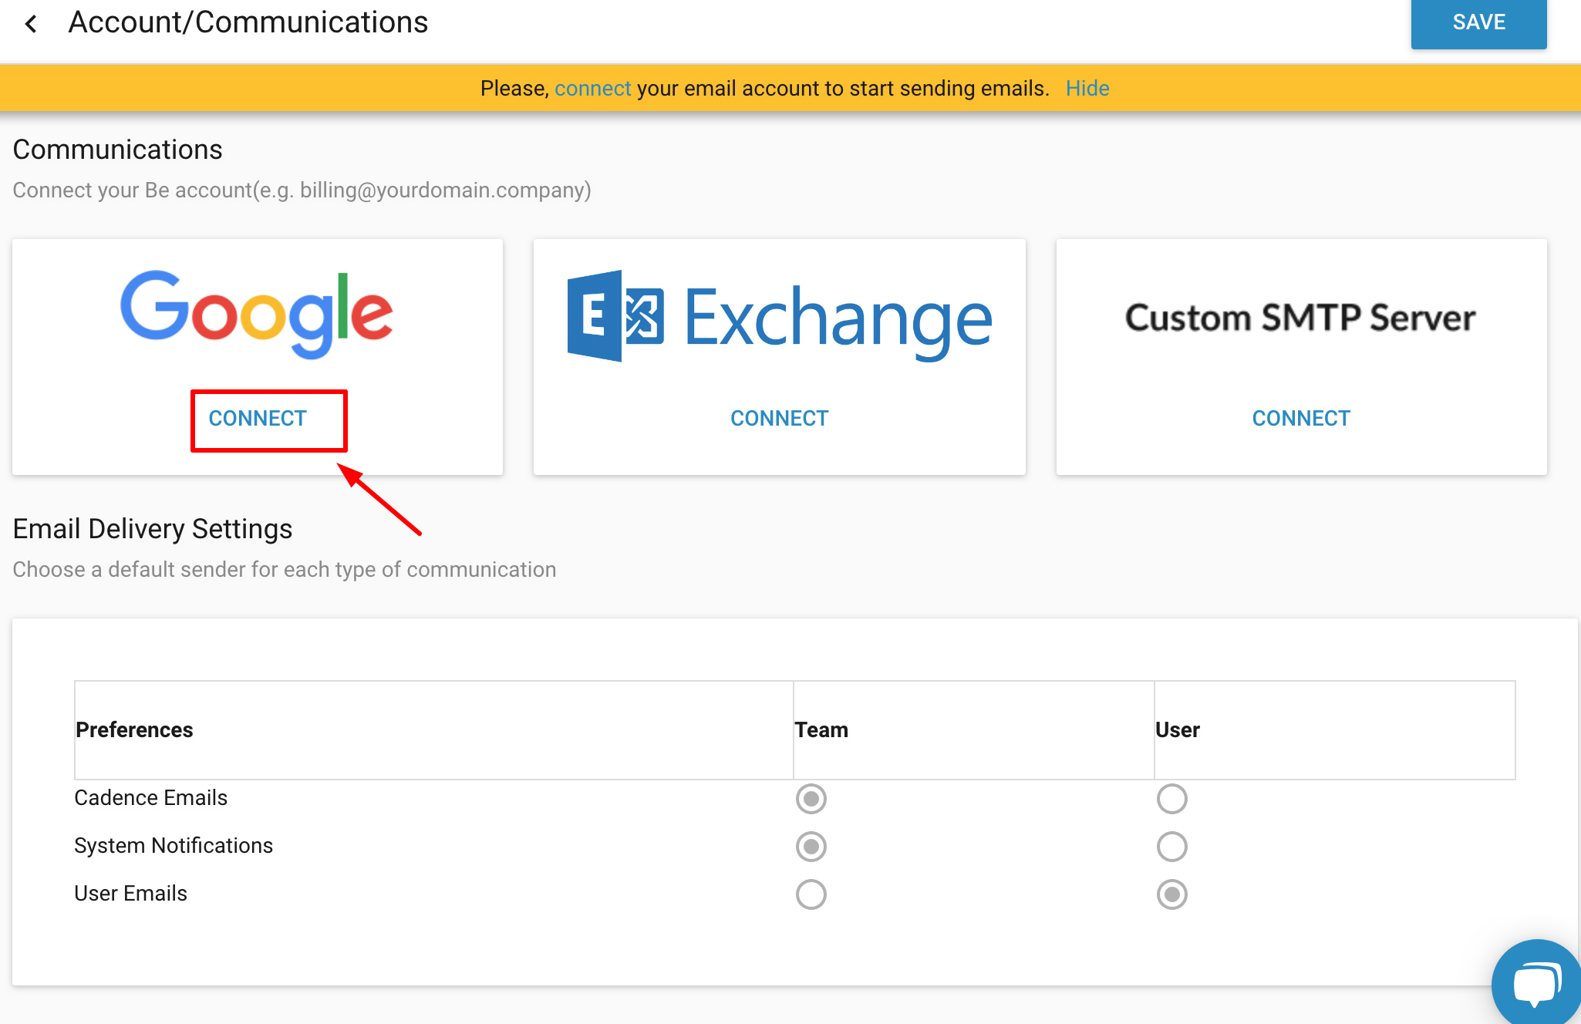Select User sender for User Emails
The height and width of the screenshot is (1024, 1581).
coord(1171,894)
